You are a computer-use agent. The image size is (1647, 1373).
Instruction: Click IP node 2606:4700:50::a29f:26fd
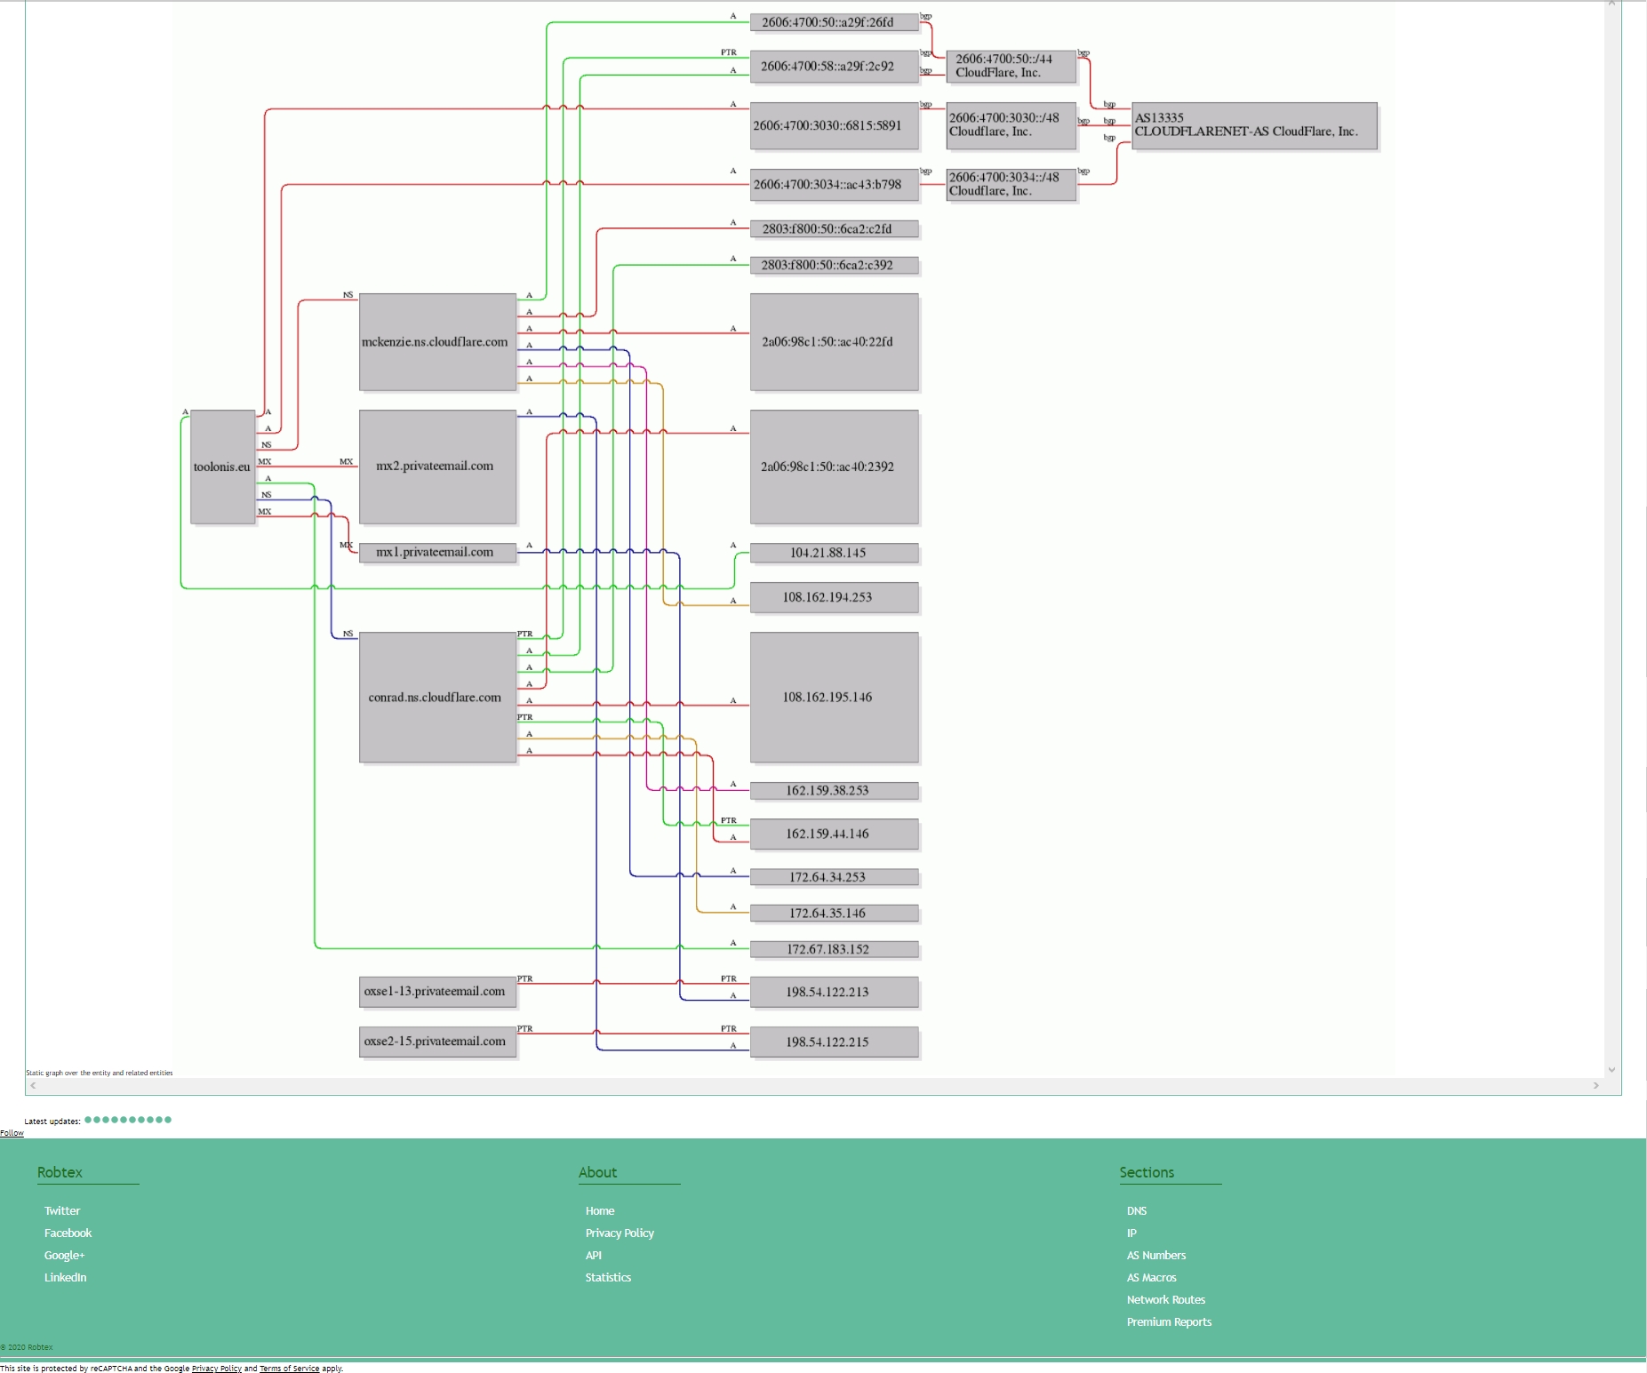[834, 22]
